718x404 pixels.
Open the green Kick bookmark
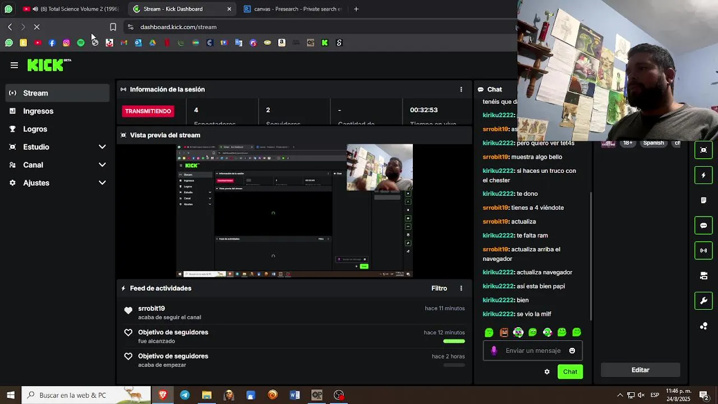pos(325,43)
